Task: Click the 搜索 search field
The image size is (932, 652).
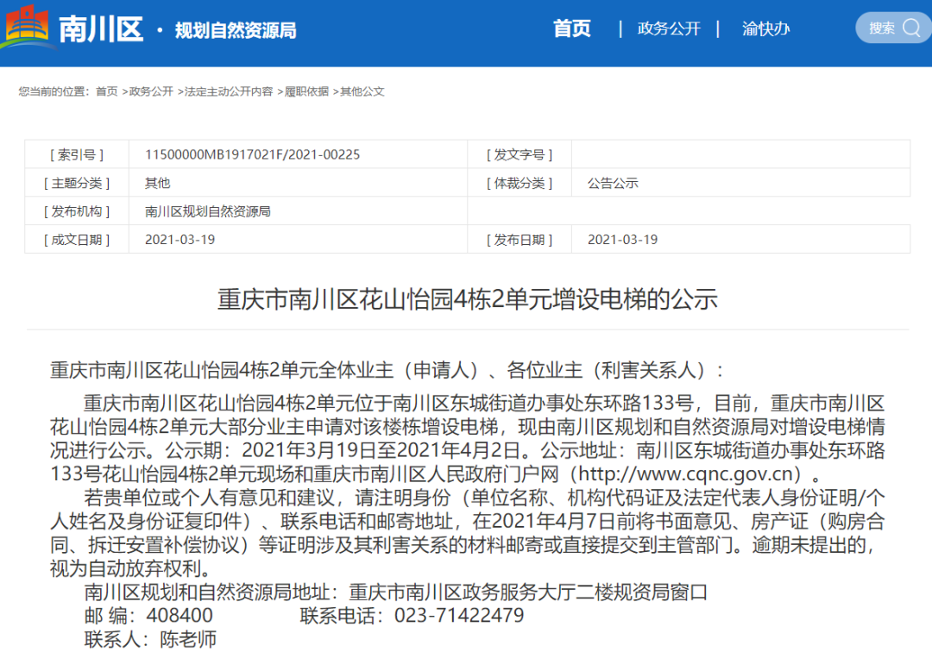Action: [x=893, y=28]
